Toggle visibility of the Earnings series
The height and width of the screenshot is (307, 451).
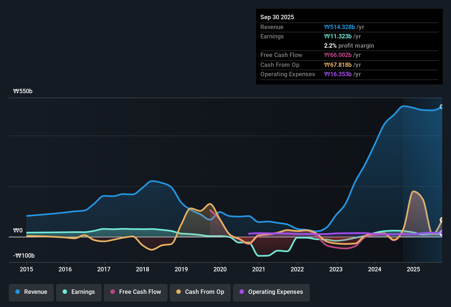pyautogui.click(x=79, y=292)
